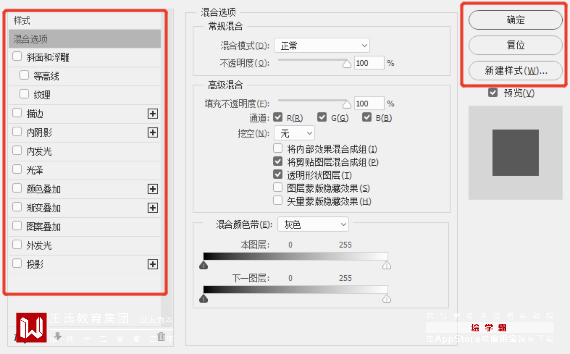
Task: Add another 颜色叠加 effect via plus icon
Action: pos(153,189)
